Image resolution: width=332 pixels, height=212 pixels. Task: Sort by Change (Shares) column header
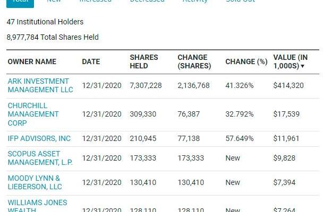tap(194, 61)
